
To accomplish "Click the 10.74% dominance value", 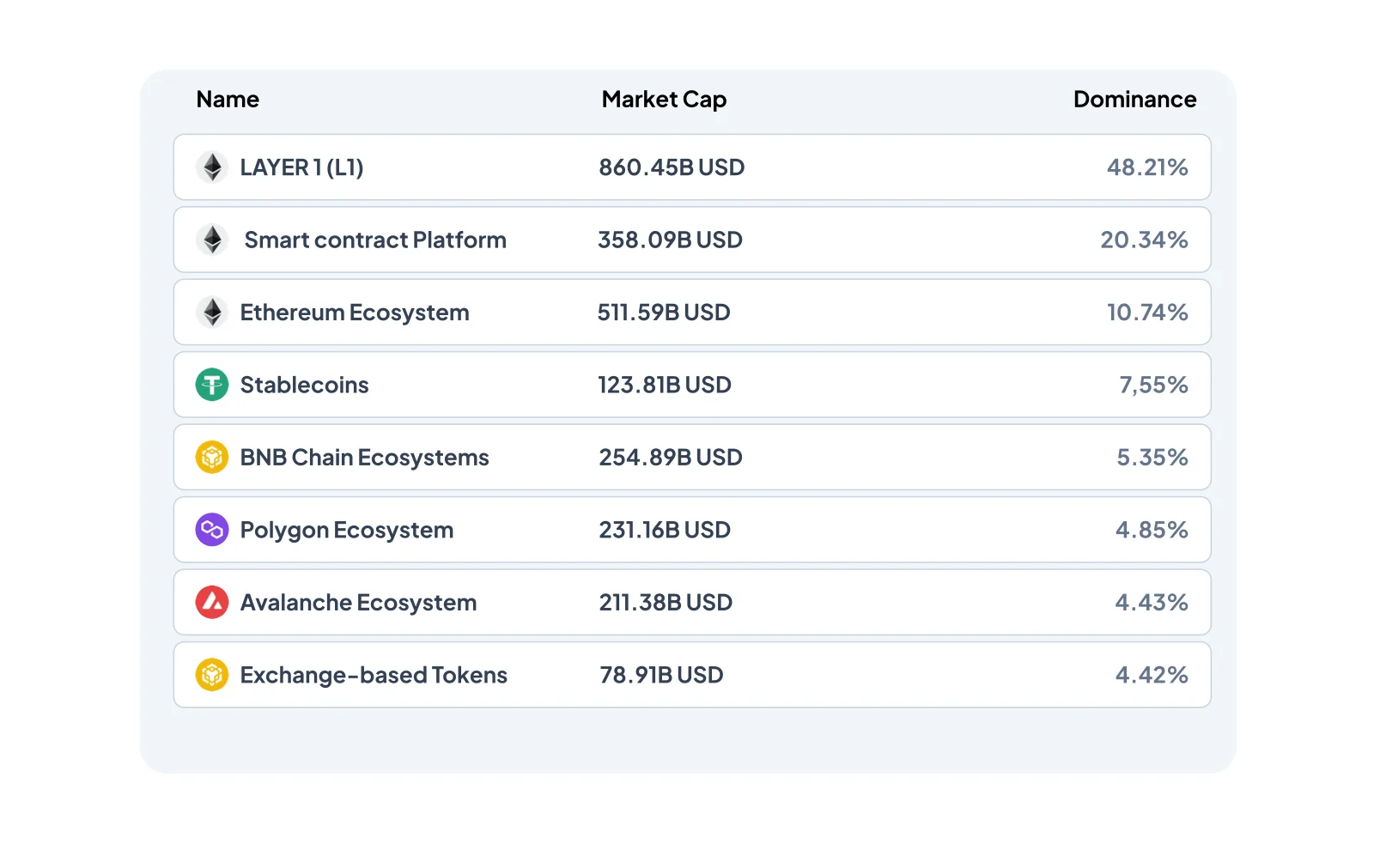I will [1147, 313].
